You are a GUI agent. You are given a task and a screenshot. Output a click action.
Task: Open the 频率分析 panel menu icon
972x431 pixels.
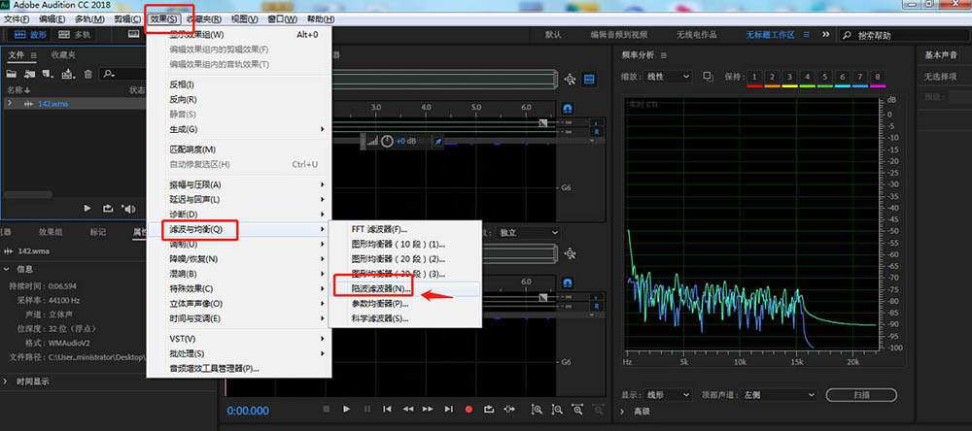[x=664, y=55]
